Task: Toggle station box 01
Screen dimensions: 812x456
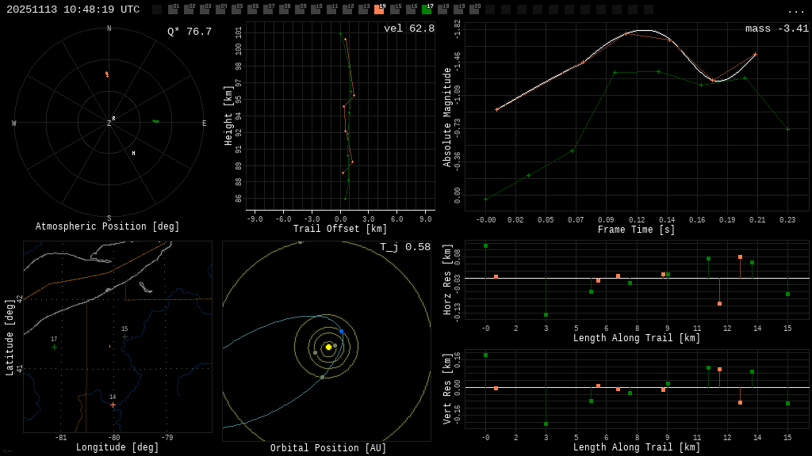Action: (173, 9)
